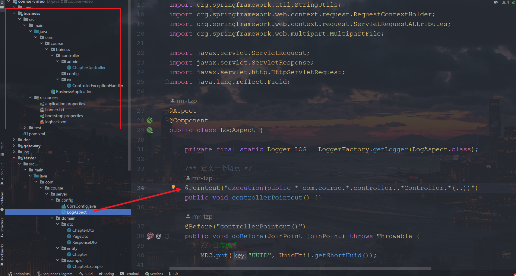Image resolution: width=516 pixels, height=276 pixels.
Task: Select the ResponseDto class icon
Action: [69, 242]
